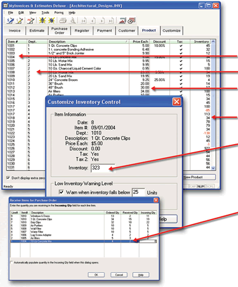Enable Automatically populate quantity checkbox
This screenshot has width=238, height=287.
coord(12,262)
